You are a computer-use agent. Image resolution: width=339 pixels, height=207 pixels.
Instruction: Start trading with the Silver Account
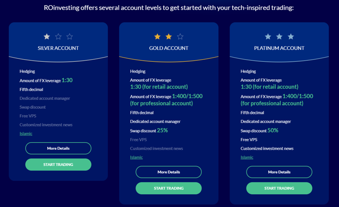(58, 164)
